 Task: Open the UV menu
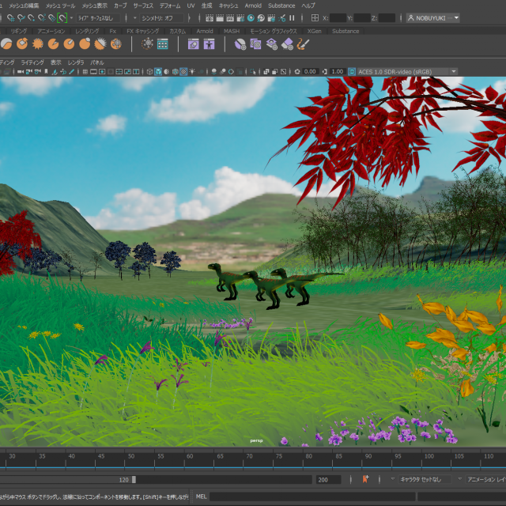tap(191, 6)
